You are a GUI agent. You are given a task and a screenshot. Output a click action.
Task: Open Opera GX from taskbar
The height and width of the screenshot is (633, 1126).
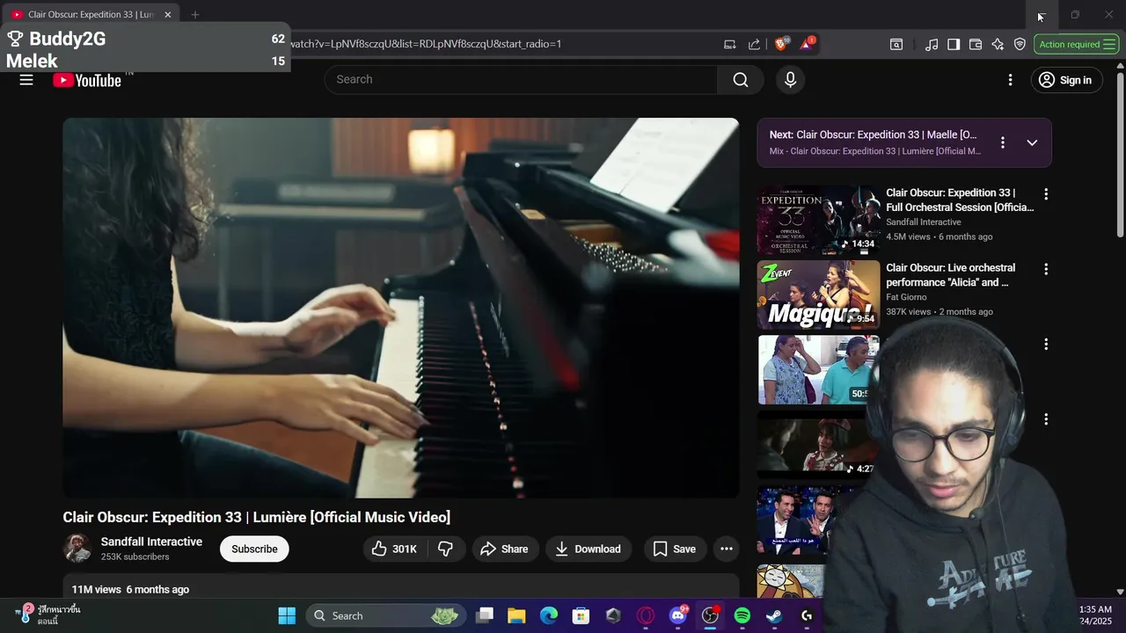646,615
